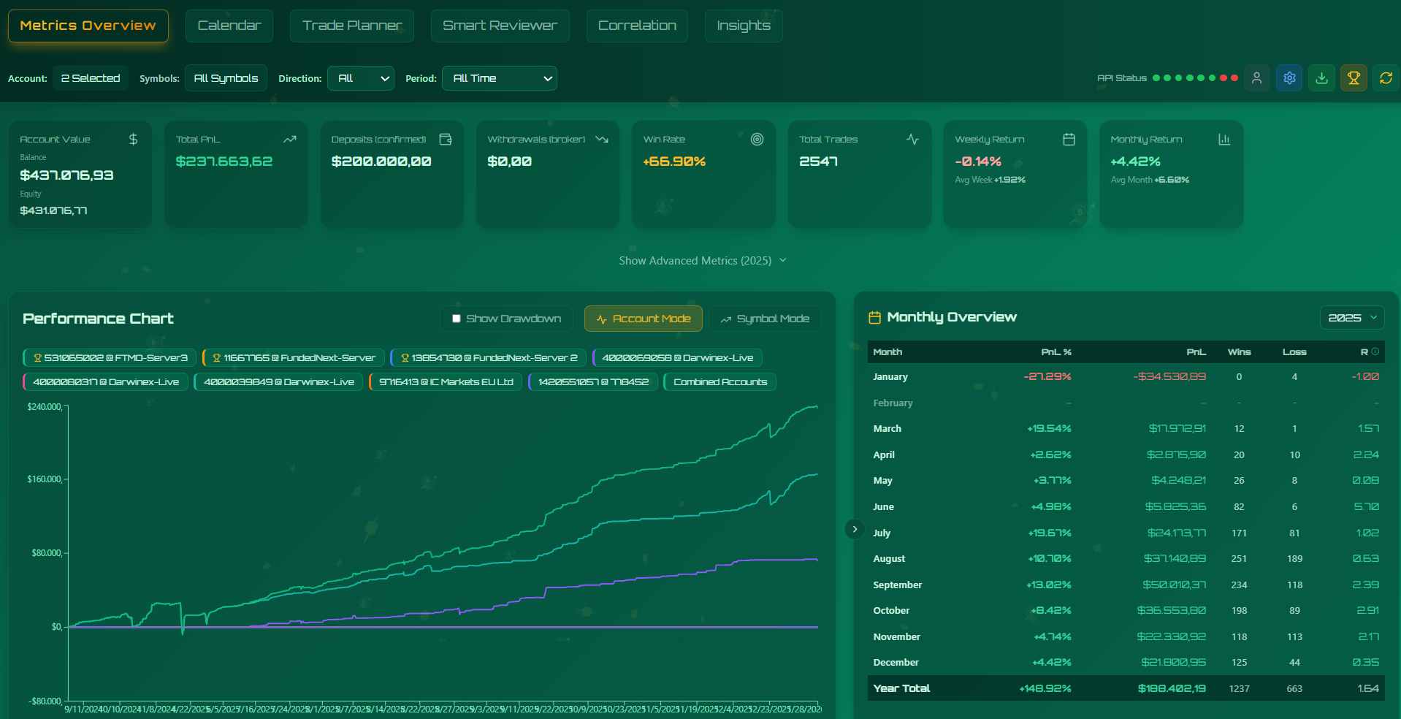
Task: Click the Year Total row
Action: point(1126,688)
